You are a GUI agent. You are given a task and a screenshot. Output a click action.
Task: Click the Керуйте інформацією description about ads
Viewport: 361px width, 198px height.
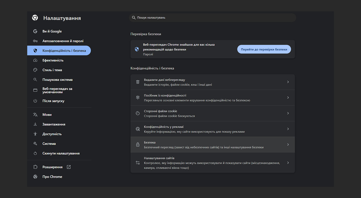194,132
